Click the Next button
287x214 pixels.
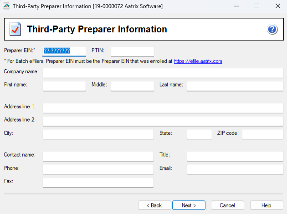pyautogui.click(x=189, y=205)
